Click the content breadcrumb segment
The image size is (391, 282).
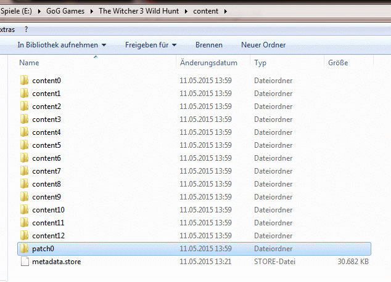click(x=206, y=11)
